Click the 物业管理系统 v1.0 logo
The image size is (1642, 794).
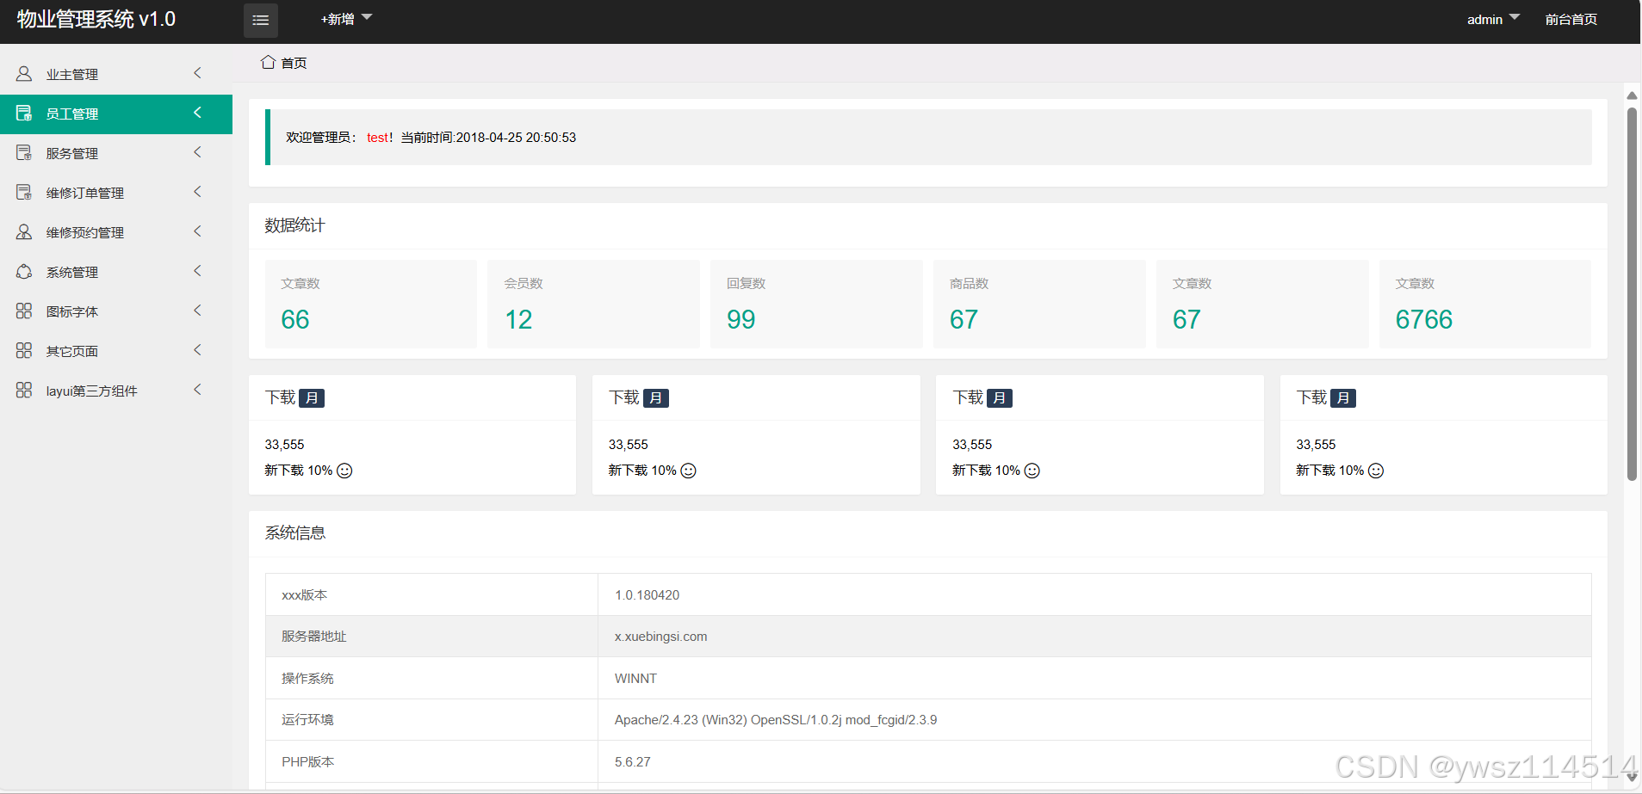[96, 19]
